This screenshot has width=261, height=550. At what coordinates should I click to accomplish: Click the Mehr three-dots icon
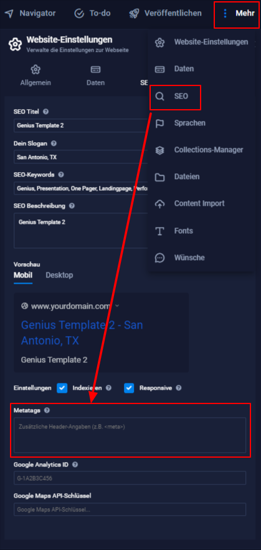point(225,14)
